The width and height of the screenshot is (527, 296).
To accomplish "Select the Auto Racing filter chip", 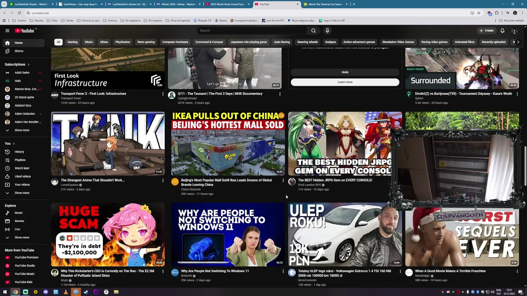I will coord(282,42).
